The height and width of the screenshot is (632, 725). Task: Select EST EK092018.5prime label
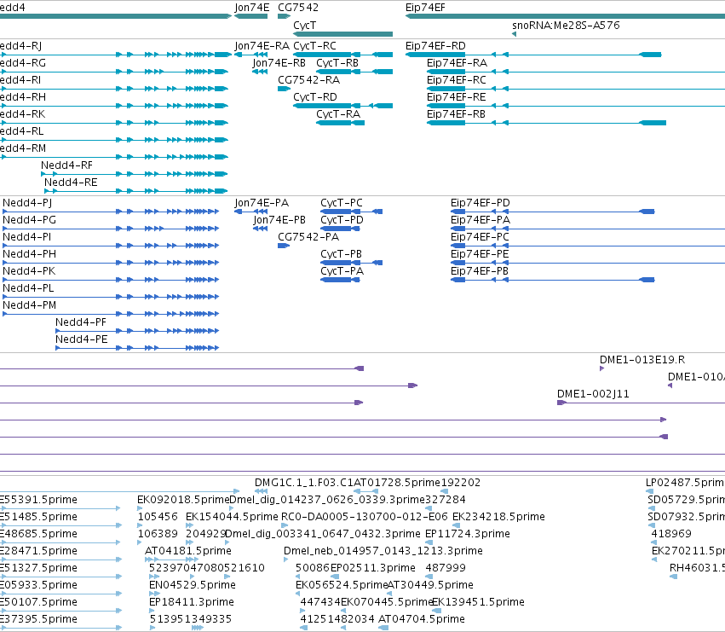click(183, 500)
